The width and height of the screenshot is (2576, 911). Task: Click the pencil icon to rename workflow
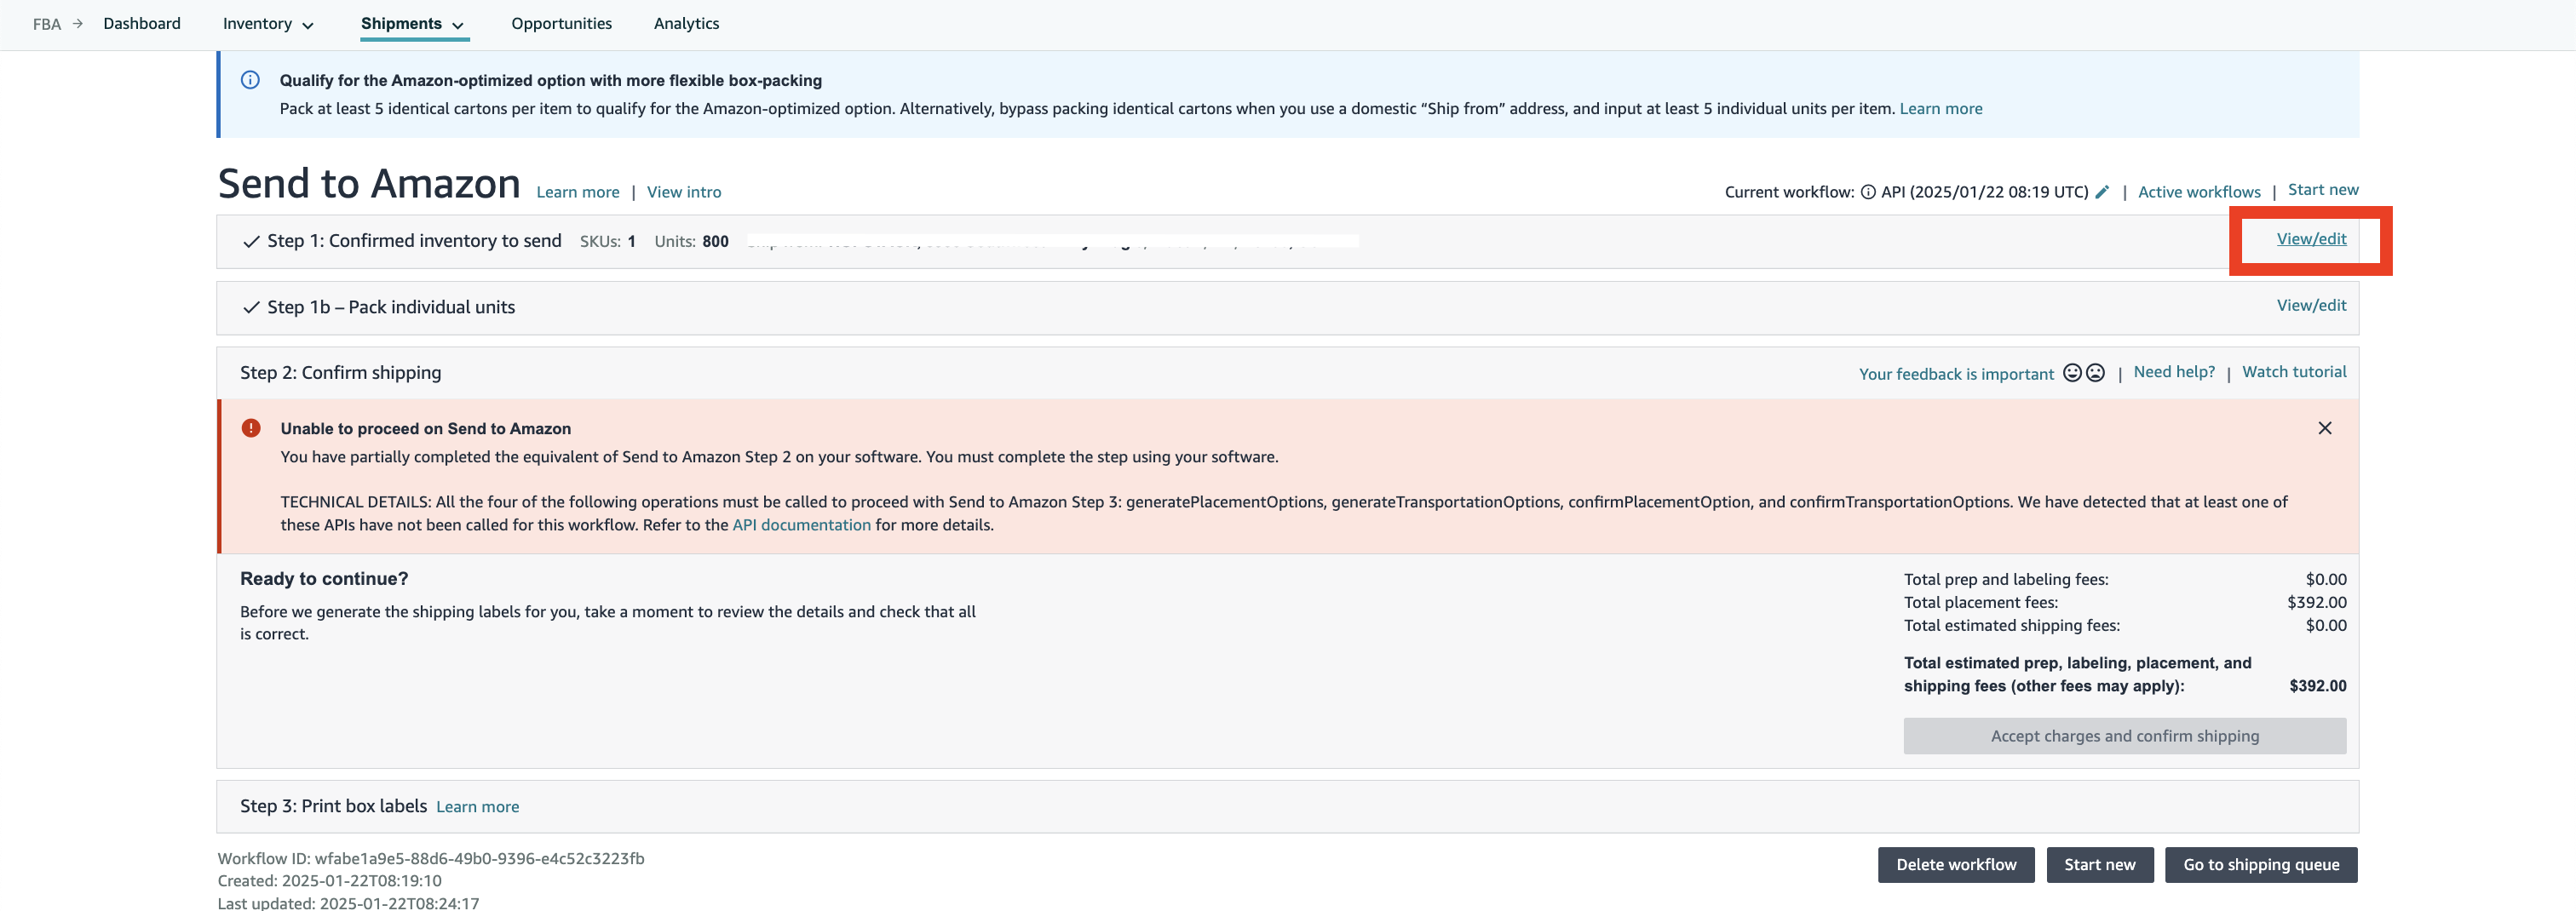pyautogui.click(x=2102, y=192)
